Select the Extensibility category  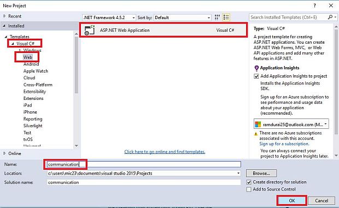(x=34, y=92)
